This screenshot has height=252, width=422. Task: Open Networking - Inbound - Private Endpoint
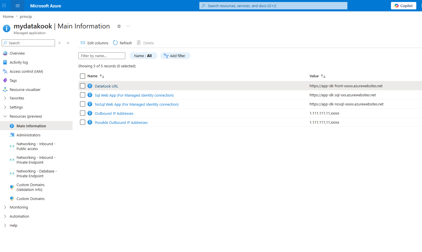pyautogui.click(x=36, y=160)
